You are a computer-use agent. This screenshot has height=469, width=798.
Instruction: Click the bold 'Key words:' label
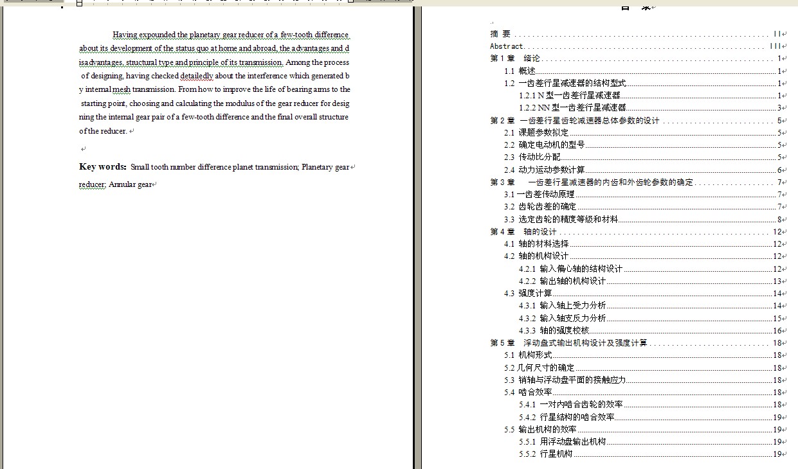[103, 167]
